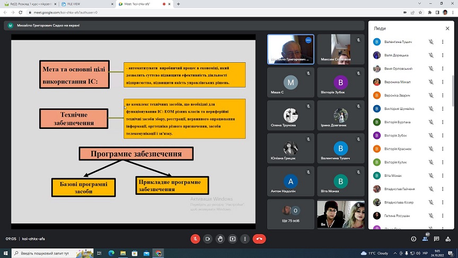The image size is (458, 258).
Task: Click muted mic icon for Вікторія Зубок in list
Action: coord(431,135)
